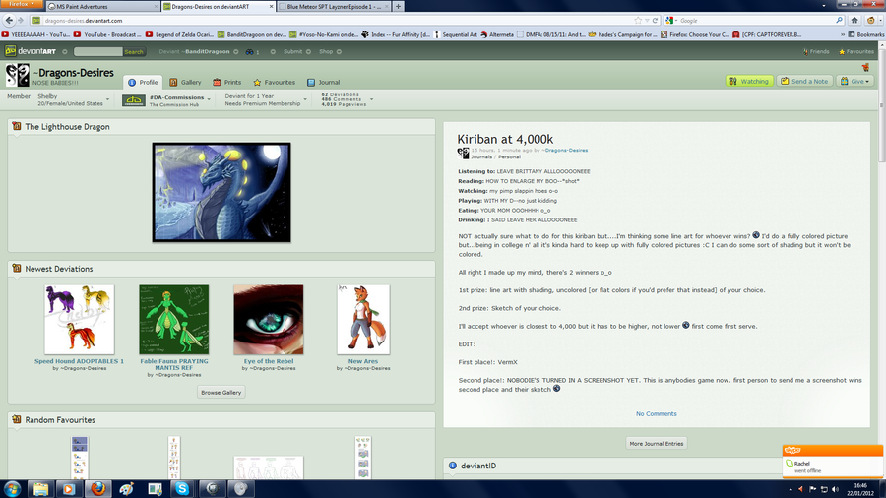Image resolution: width=886 pixels, height=498 pixels.
Task: Bookmark page with the star icon
Action: (x=638, y=21)
